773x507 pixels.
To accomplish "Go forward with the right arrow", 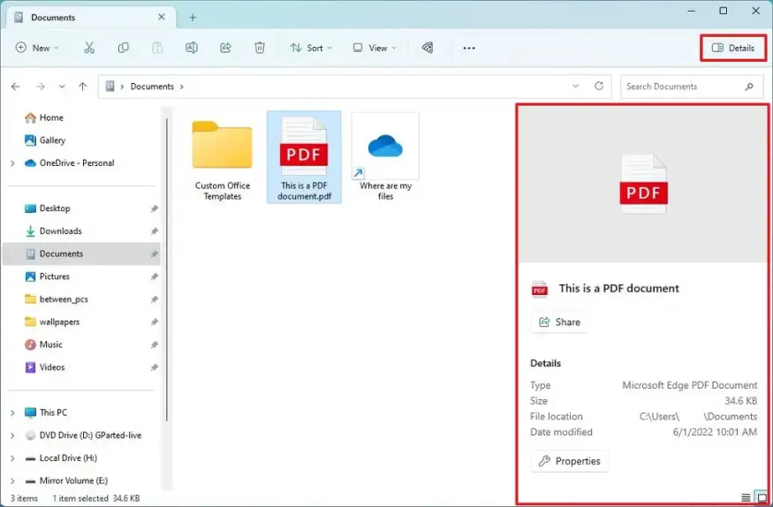I will (x=41, y=87).
